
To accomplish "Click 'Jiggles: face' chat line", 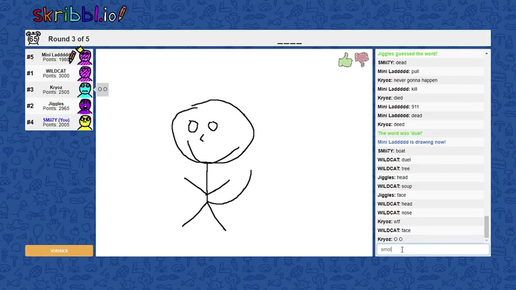I will tap(391, 195).
